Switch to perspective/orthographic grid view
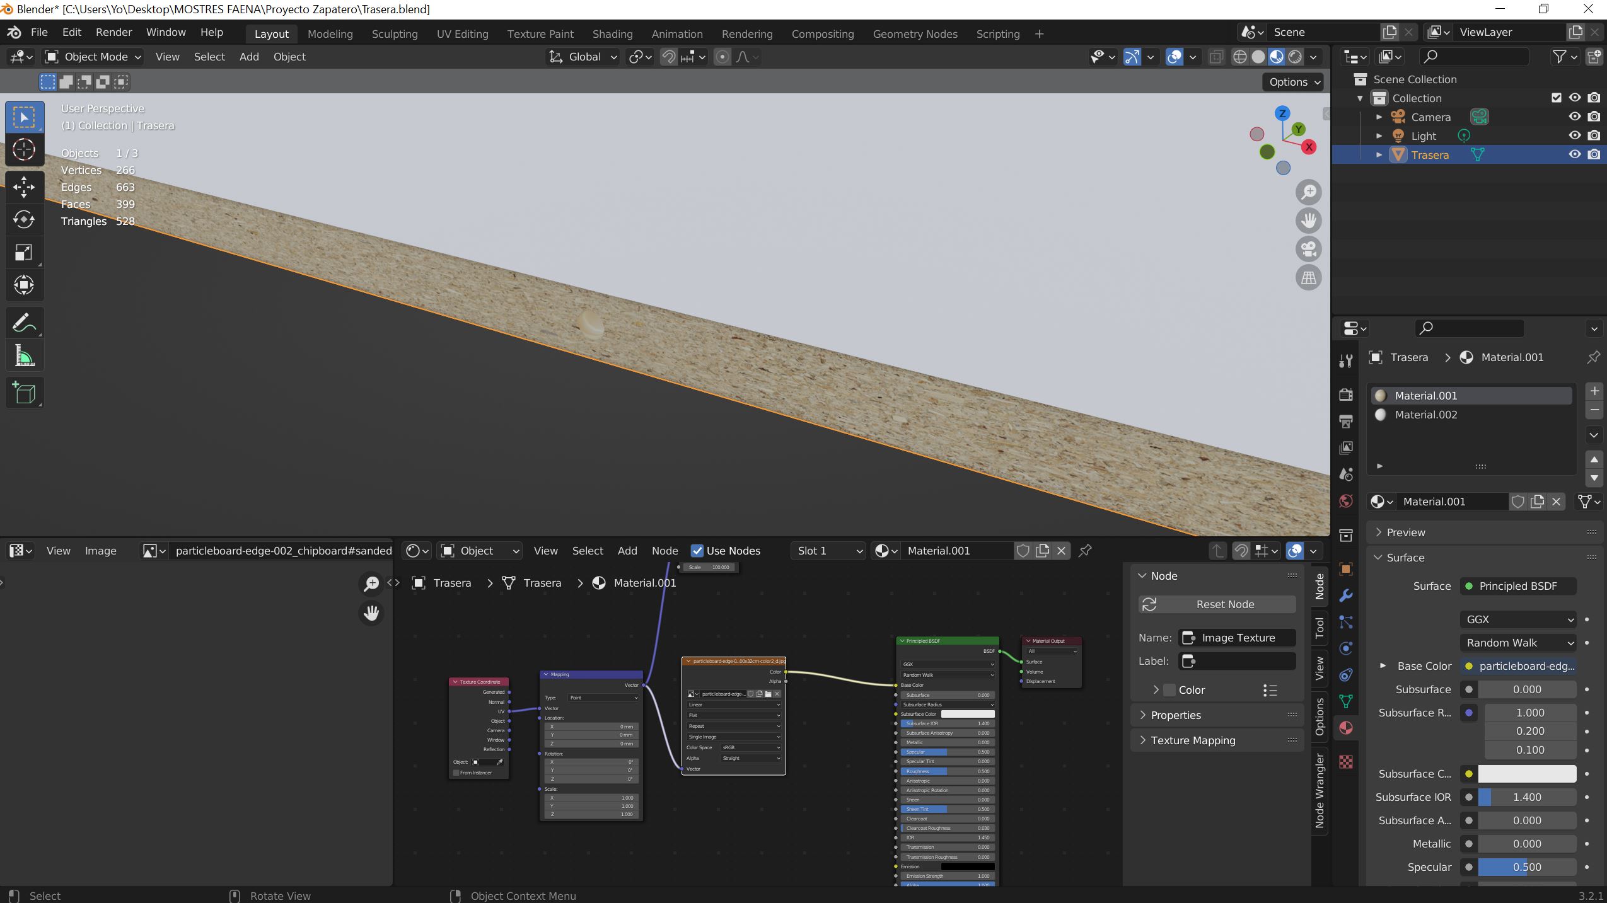Viewport: 1607px width, 903px height. [1309, 277]
